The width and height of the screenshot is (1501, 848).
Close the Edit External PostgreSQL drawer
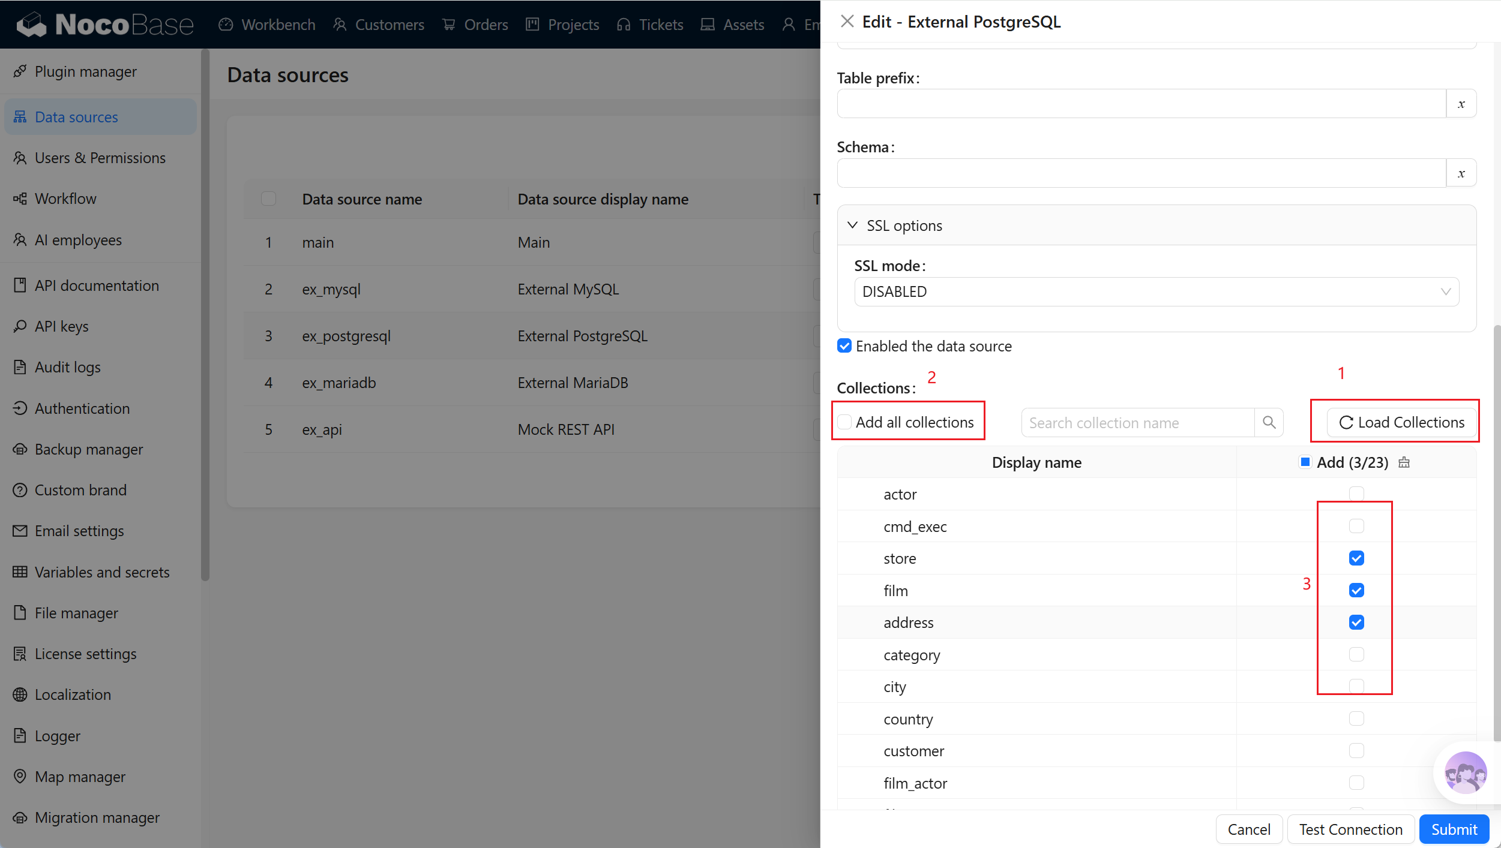(847, 22)
